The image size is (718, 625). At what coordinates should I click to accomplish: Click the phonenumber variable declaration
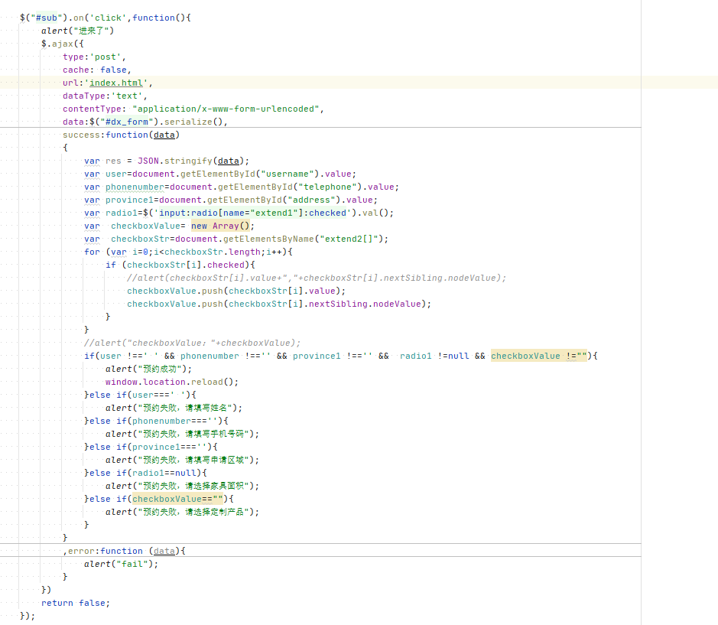[135, 187]
